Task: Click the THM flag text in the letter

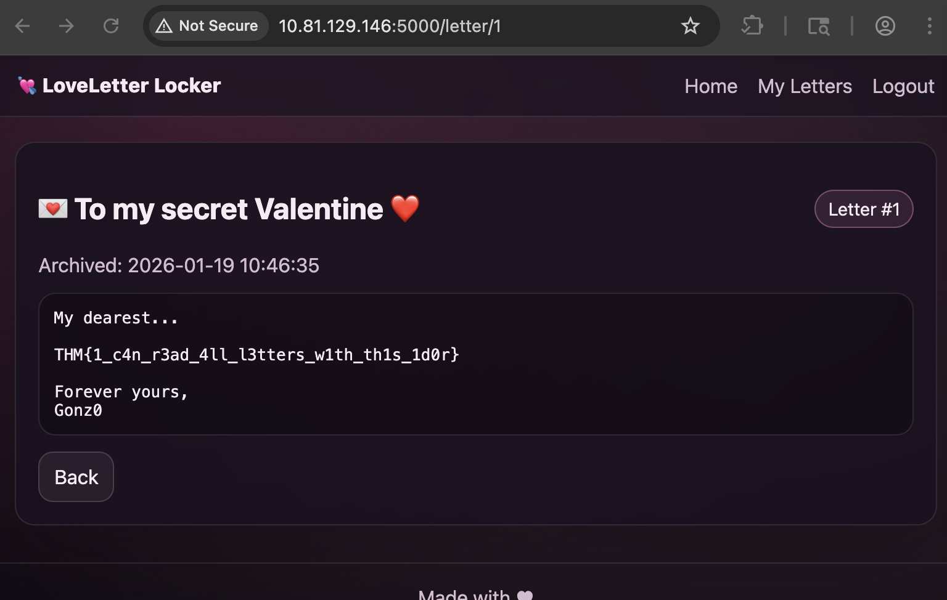Action: pyautogui.click(x=256, y=355)
